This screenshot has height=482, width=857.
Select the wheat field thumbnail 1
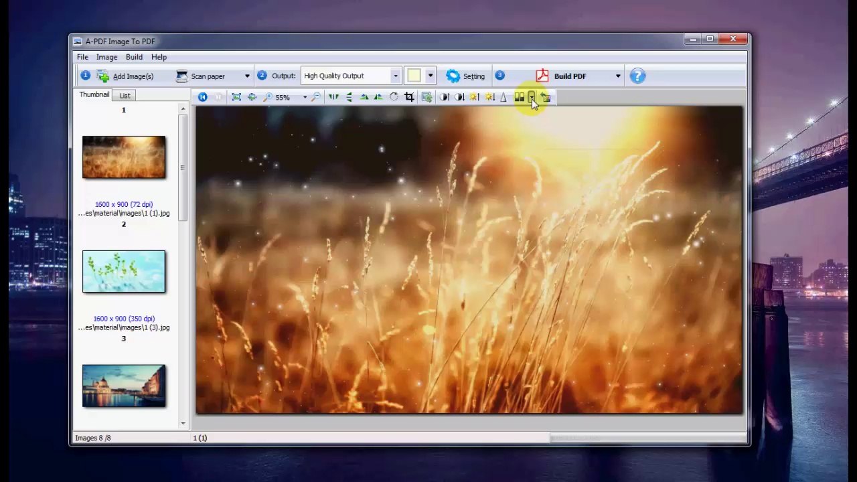coord(124,157)
